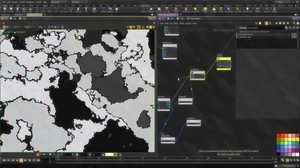The height and width of the screenshot is (168, 300).
Task: Select the File shelf tool
Action: (x=117, y=9)
